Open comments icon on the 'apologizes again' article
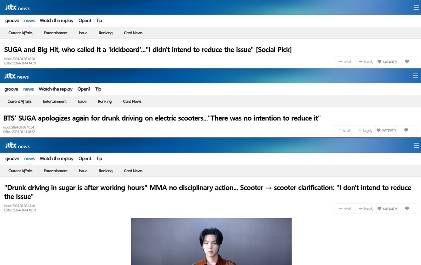The image size is (421, 265). (406, 130)
